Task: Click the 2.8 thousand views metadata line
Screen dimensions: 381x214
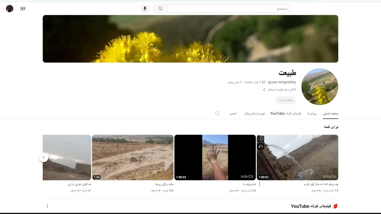Action: click(x=242, y=191)
